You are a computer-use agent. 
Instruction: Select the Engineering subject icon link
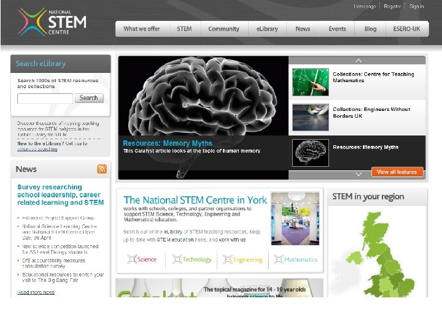point(242,259)
